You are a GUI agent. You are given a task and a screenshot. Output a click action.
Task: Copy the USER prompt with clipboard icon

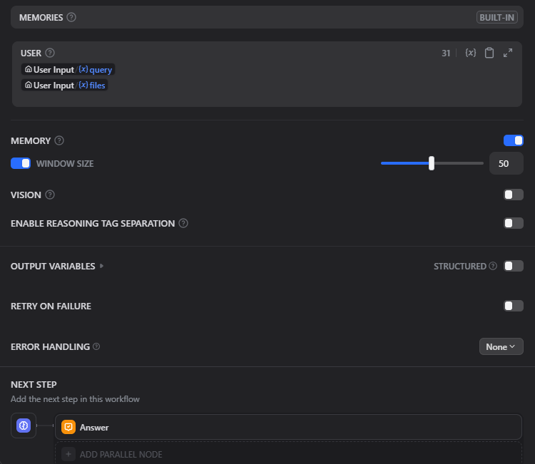coord(489,53)
